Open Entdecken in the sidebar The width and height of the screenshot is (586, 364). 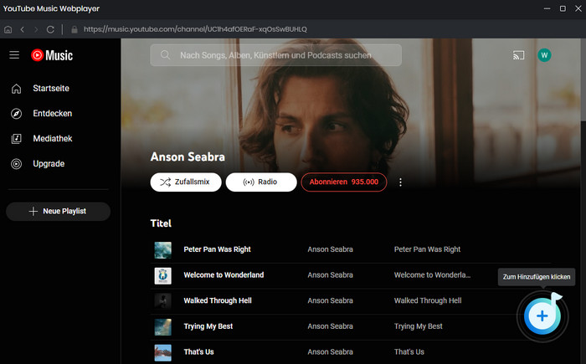coord(52,113)
